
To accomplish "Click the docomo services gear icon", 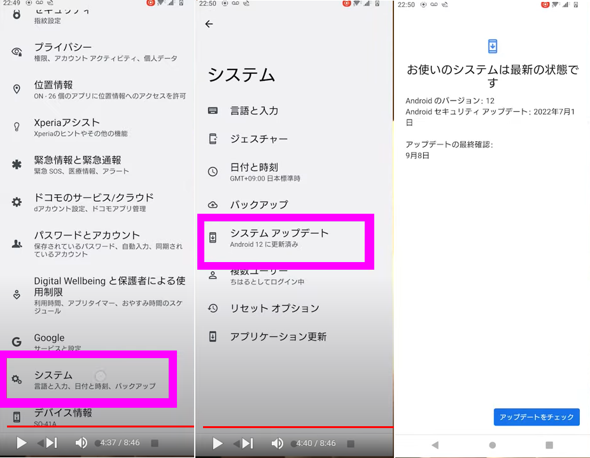I will 17,202.
